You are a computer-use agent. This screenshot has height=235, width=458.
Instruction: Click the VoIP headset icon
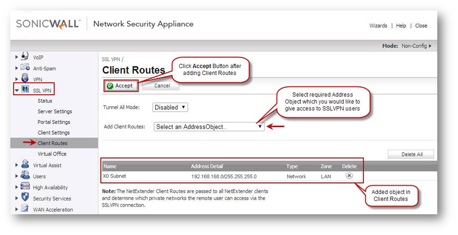pos(25,57)
